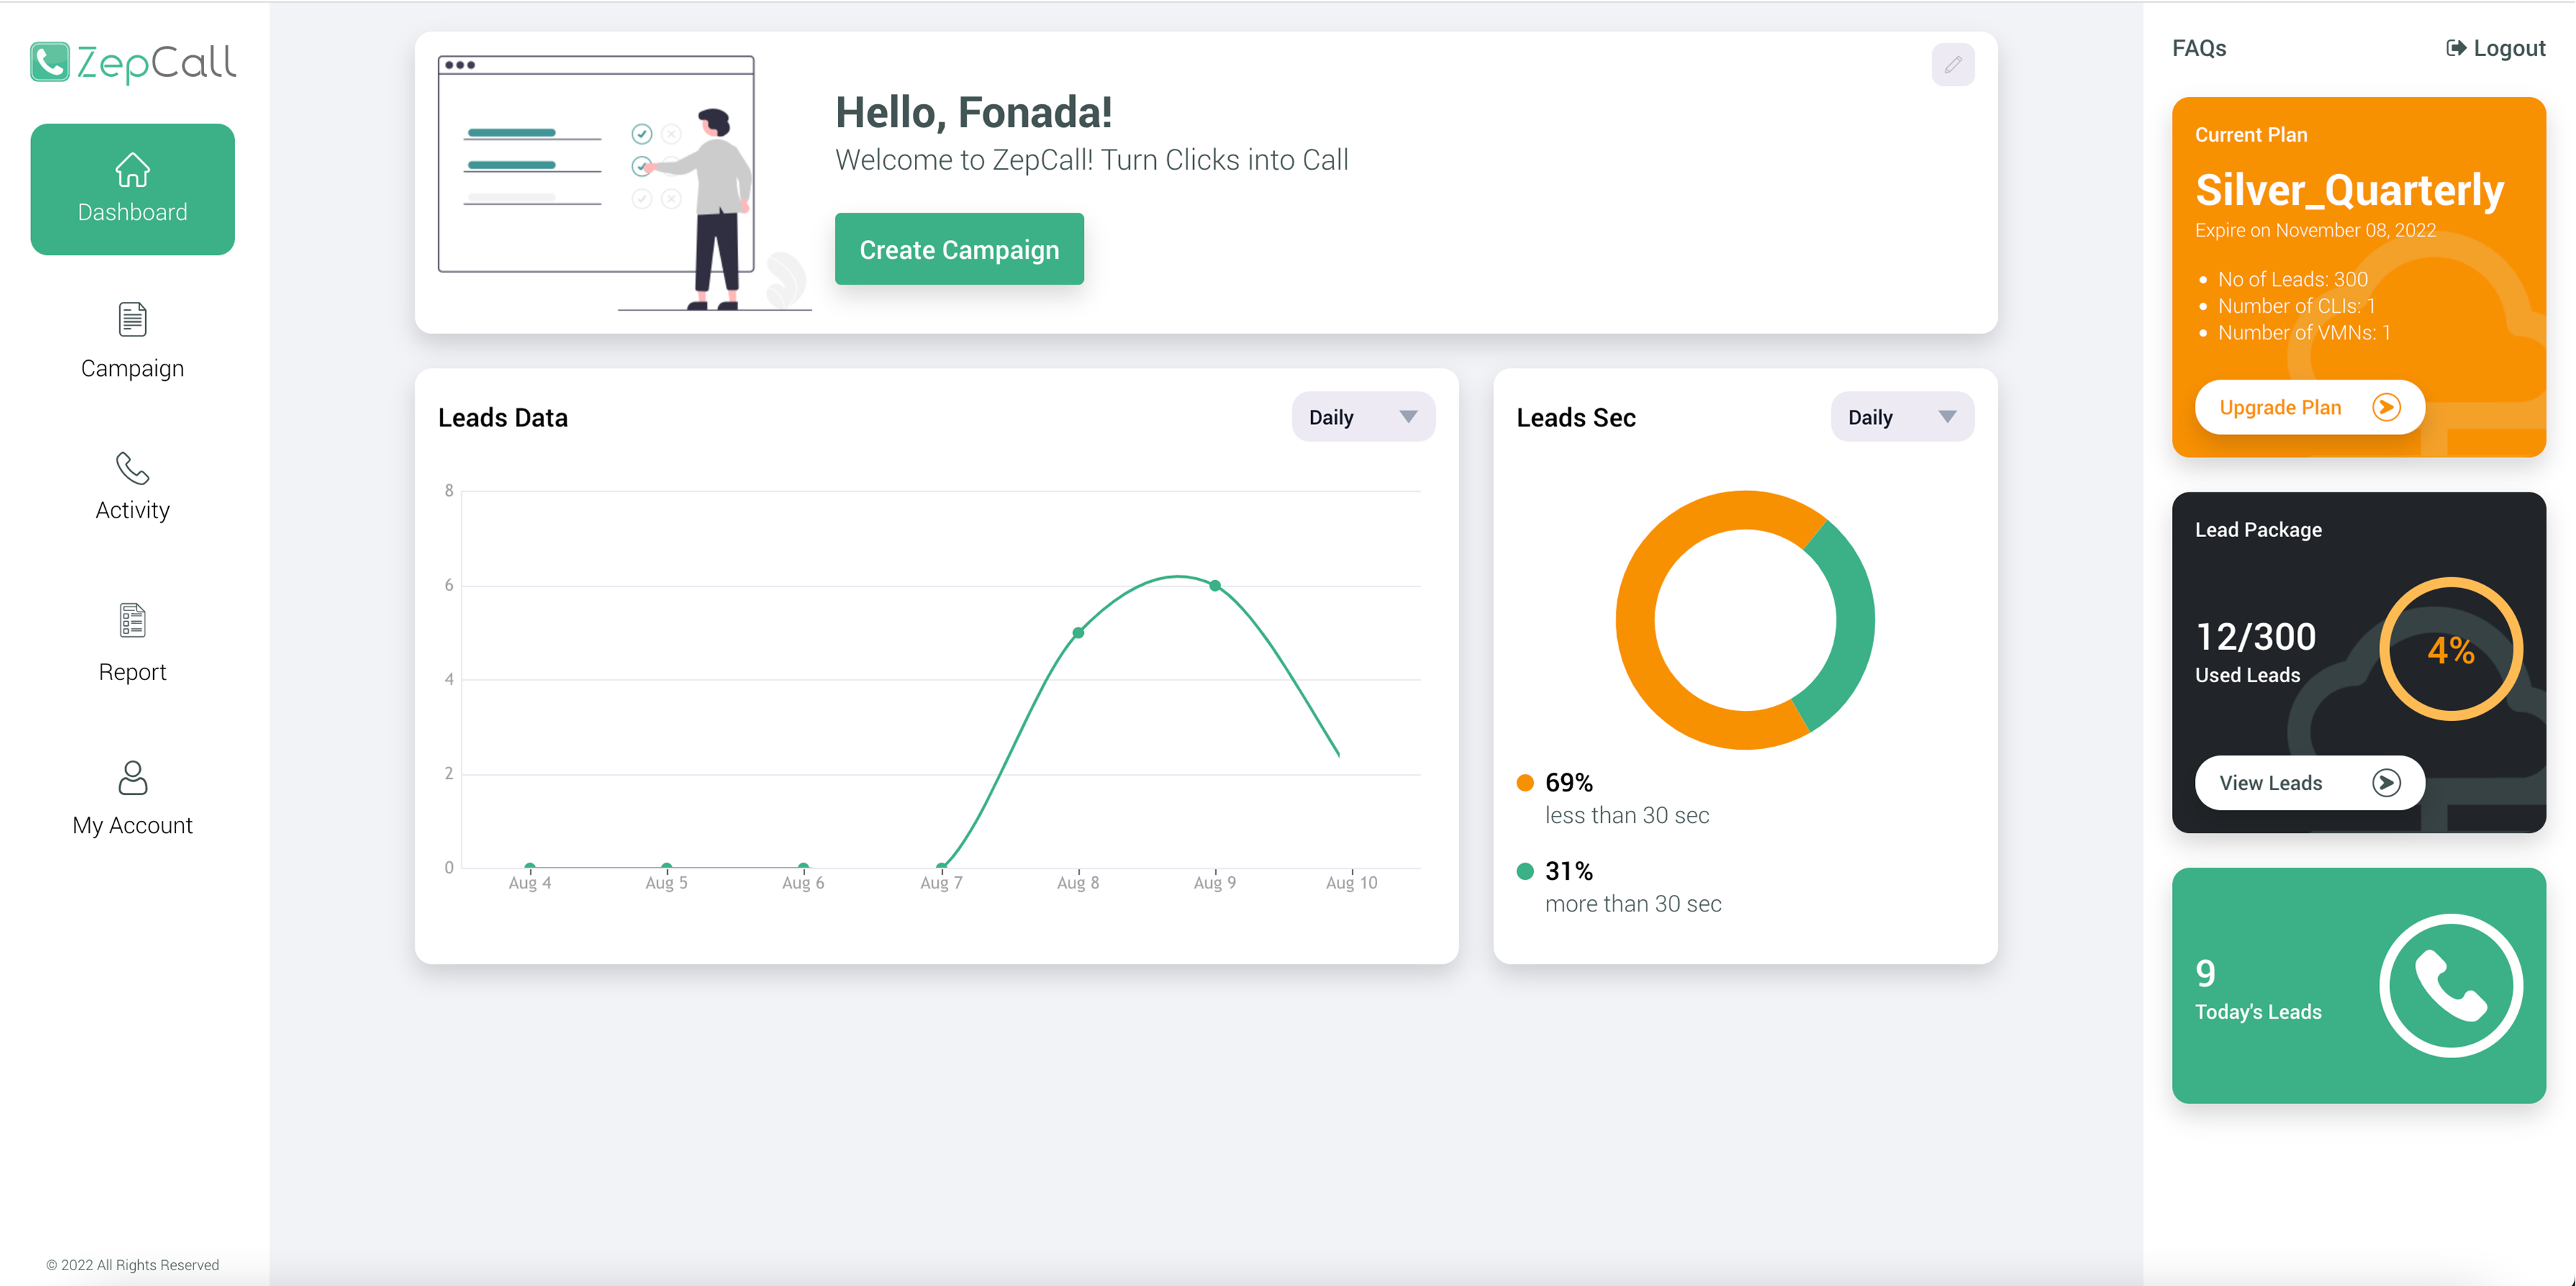Click the Aug 9 data point on chart
2576x1286 pixels.
coord(1214,585)
